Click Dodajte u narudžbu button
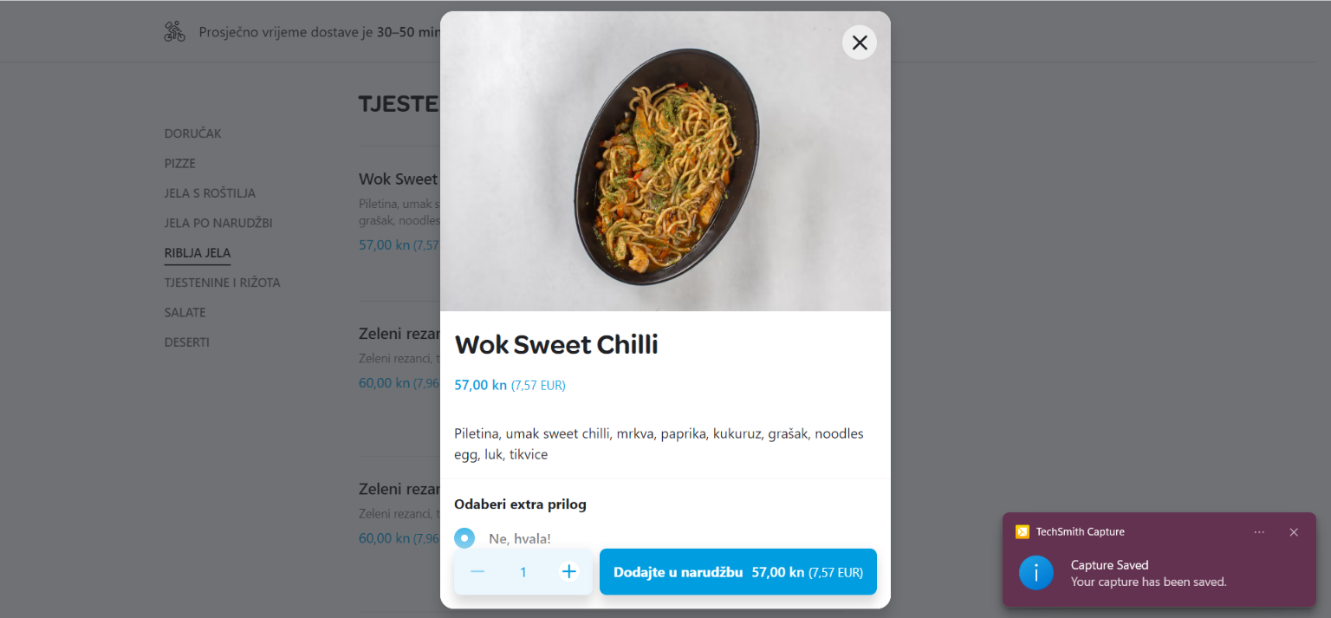The height and width of the screenshot is (618, 1331). pos(737,572)
